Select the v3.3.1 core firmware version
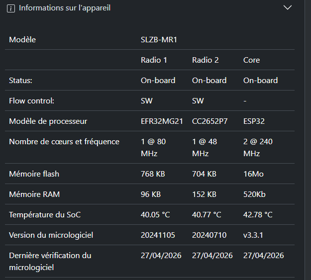 tap(253, 235)
